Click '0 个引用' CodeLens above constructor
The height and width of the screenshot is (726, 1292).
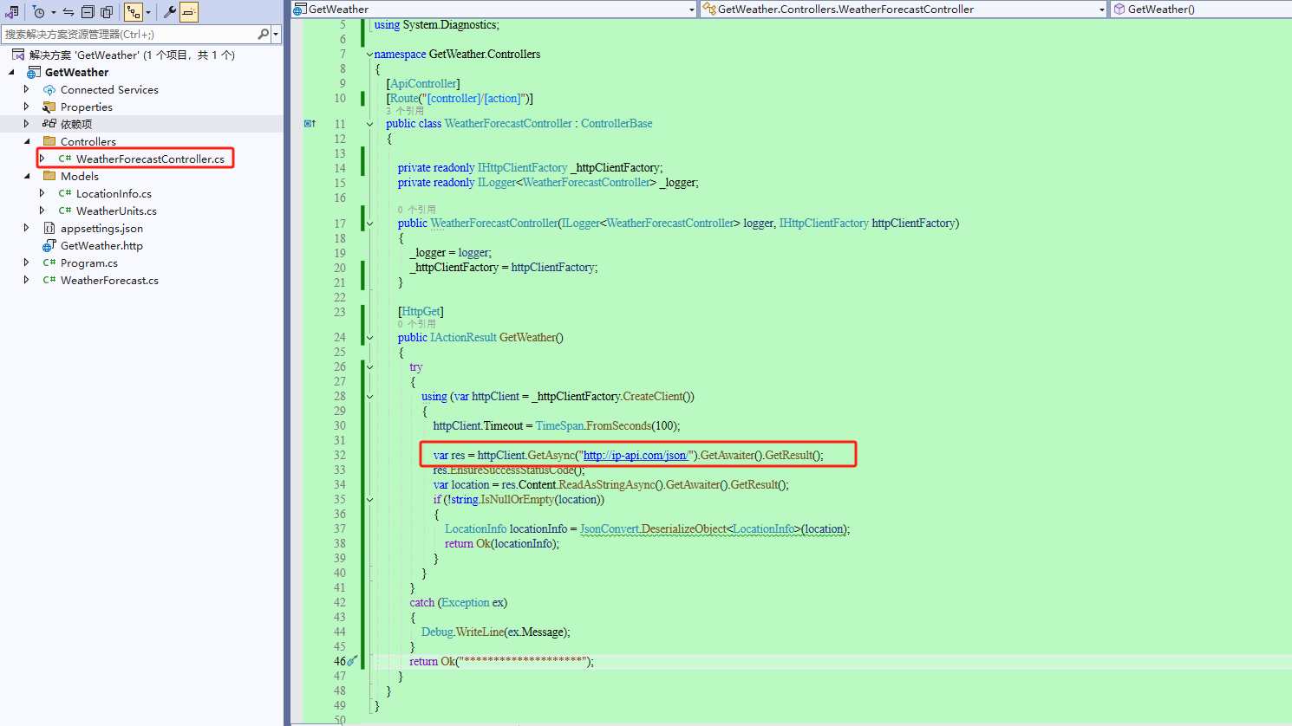416,210
